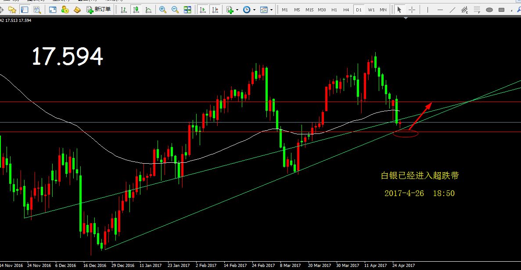
Task: Click the 2017-4-26 18:50 timestamp label
Action: 419,193
